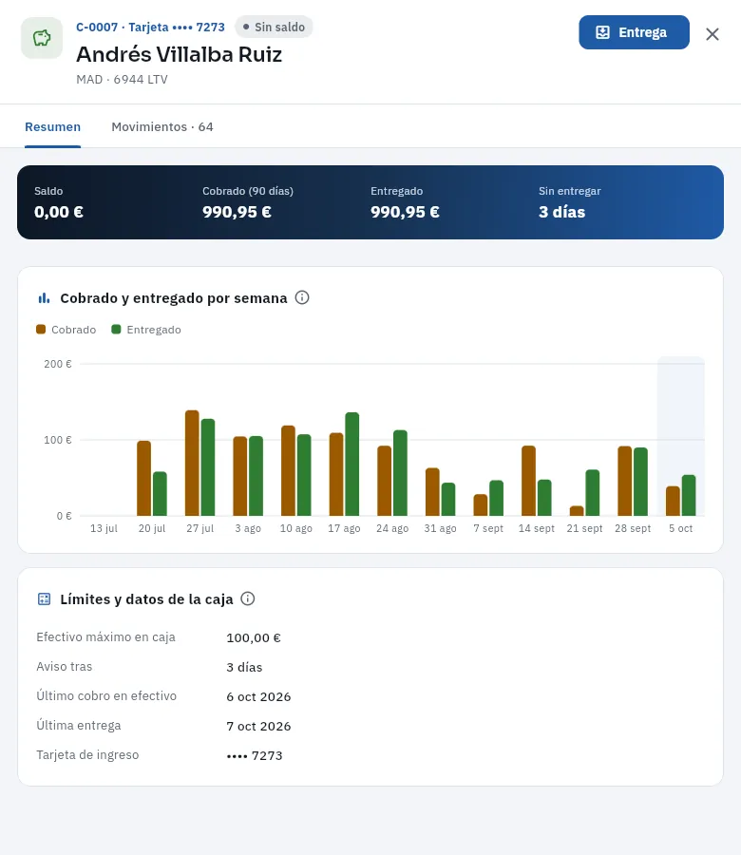Click the Sin saldo status badge
The height and width of the screenshot is (855, 741).
coord(274,27)
